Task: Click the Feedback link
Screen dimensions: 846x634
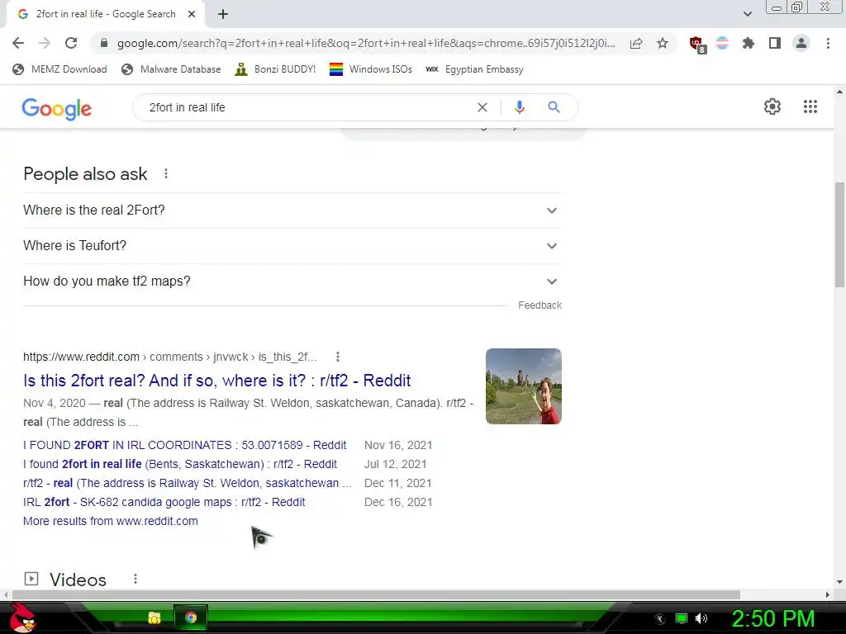Action: pyautogui.click(x=539, y=305)
